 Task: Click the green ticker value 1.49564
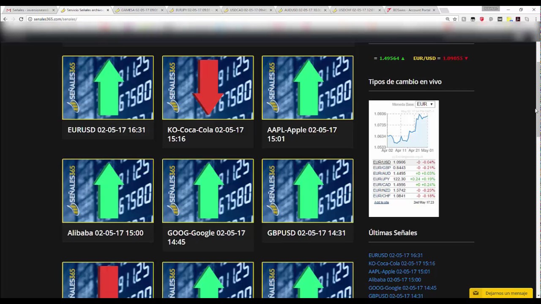click(389, 58)
